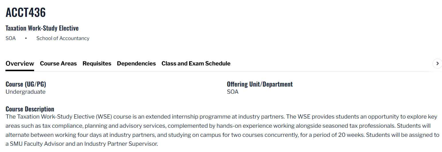The image size is (442, 152).
Task: Select the School of Accountancy text
Action: (63, 38)
